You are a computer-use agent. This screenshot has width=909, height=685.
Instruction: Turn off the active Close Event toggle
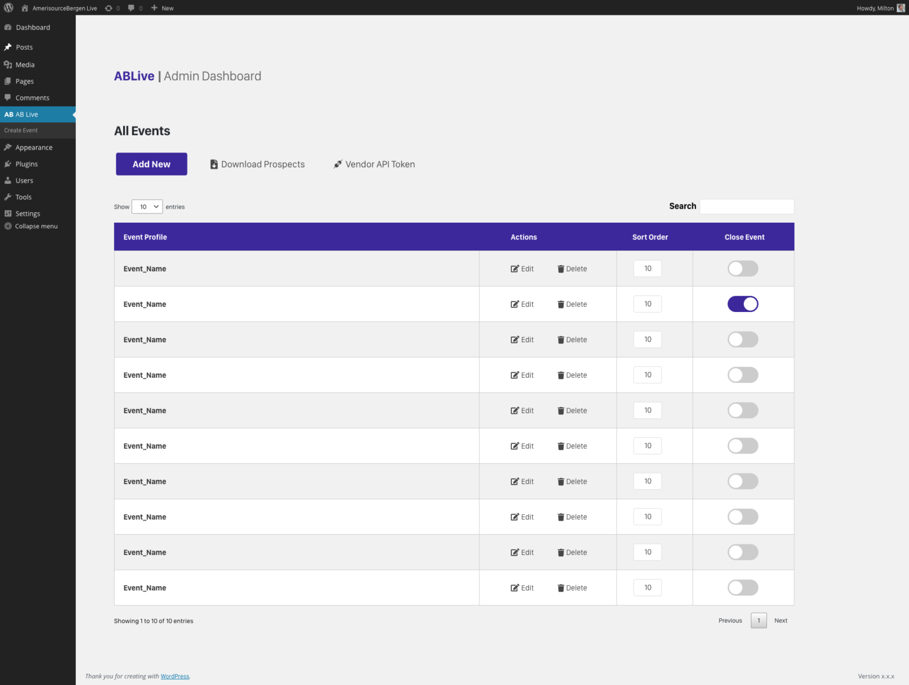(x=743, y=304)
